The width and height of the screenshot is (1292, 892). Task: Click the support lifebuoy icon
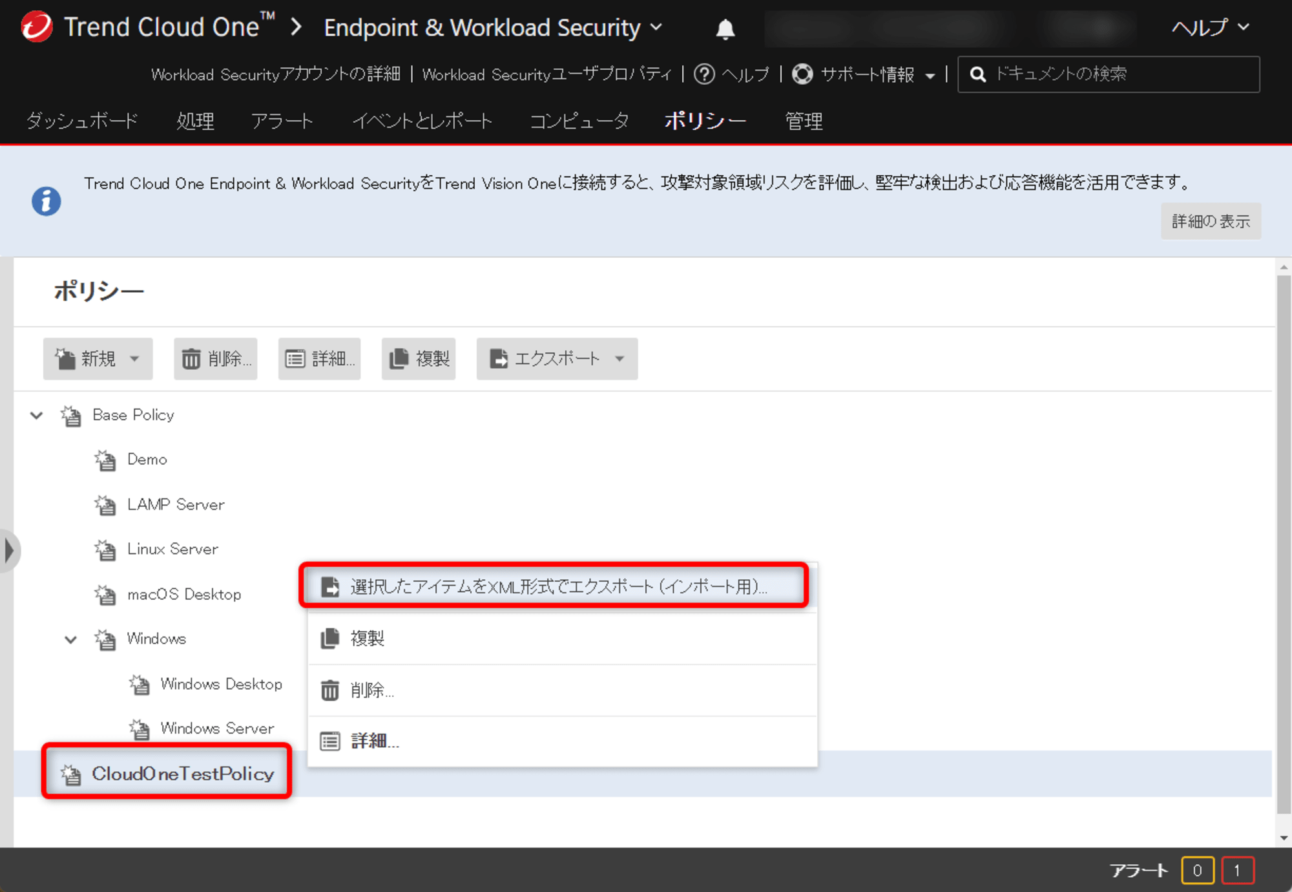click(802, 74)
